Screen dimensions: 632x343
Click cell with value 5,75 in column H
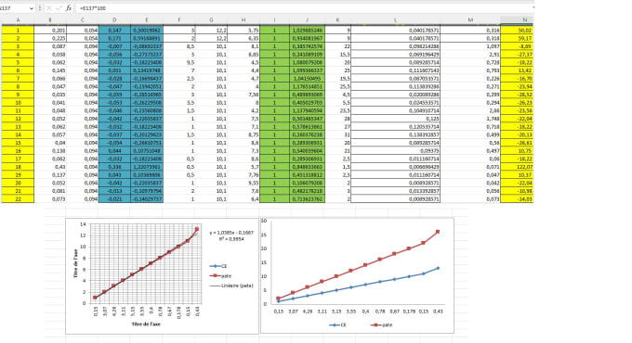[x=244, y=31]
